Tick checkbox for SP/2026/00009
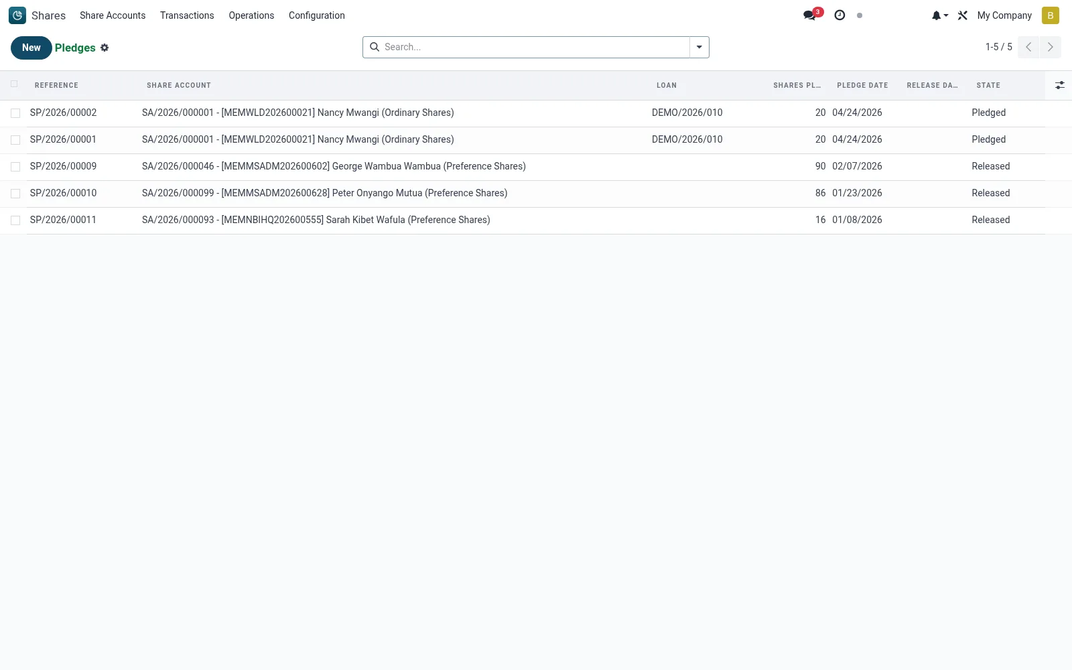1072x670 pixels. click(15, 167)
